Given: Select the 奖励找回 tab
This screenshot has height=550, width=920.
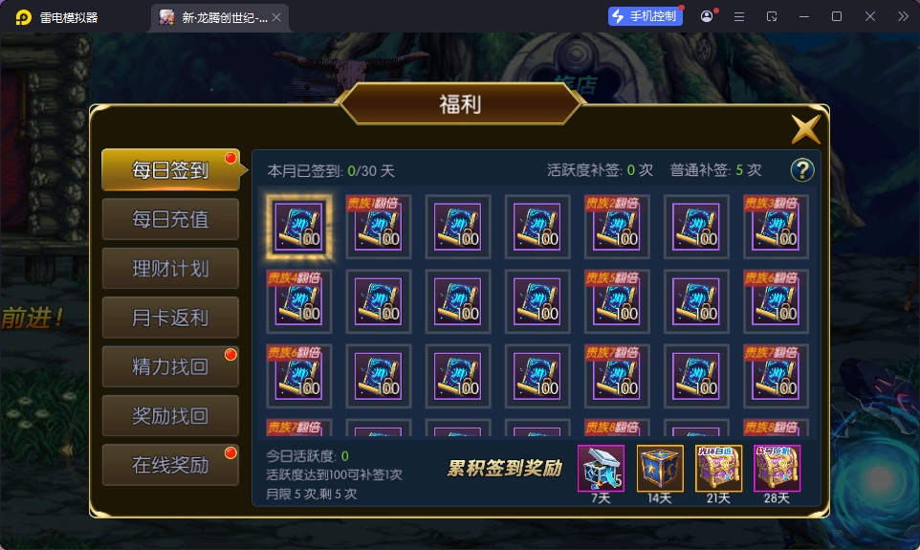Looking at the screenshot, I should tap(171, 415).
